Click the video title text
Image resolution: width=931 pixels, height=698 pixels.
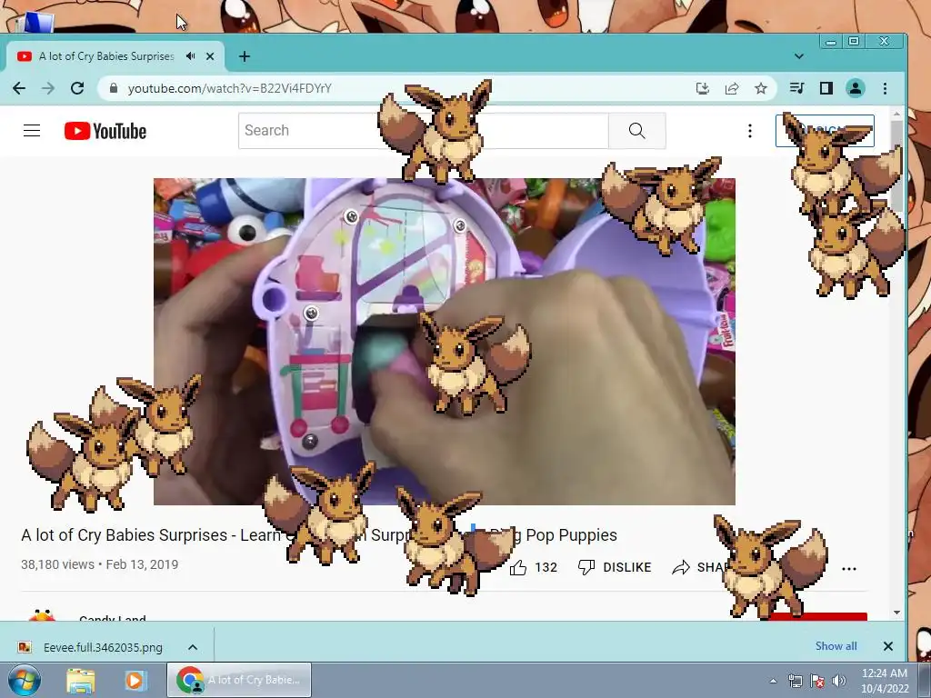[319, 534]
